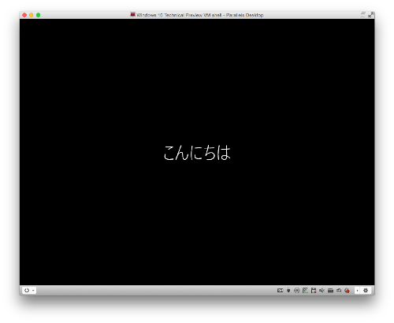The width and height of the screenshot is (394, 323).
Task: Click the green zoom window button
Action: click(39, 15)
